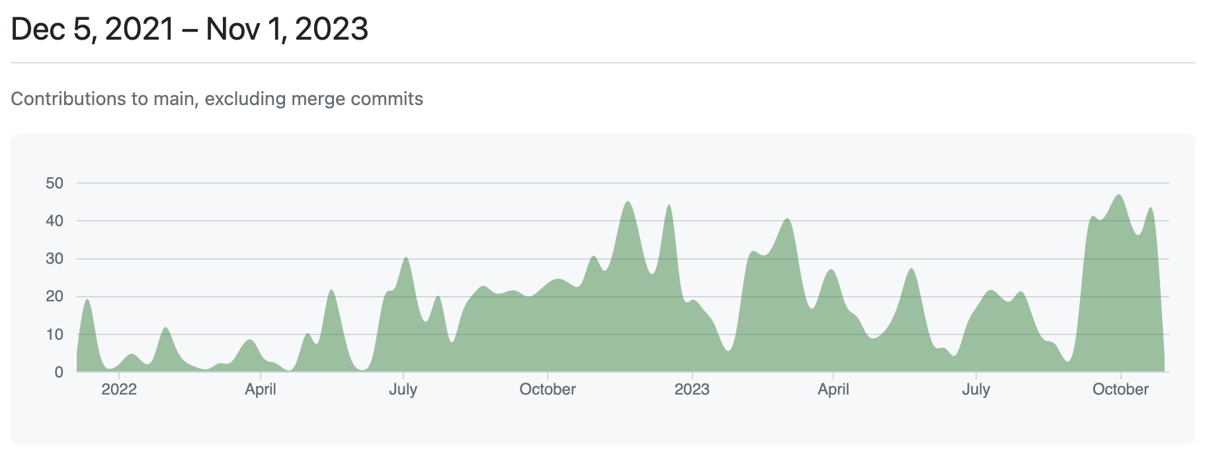Click the first small peak left of 2022
The height and width of the screenshot is (456, 1205).
pyautogui.click(x=87, y=301)
